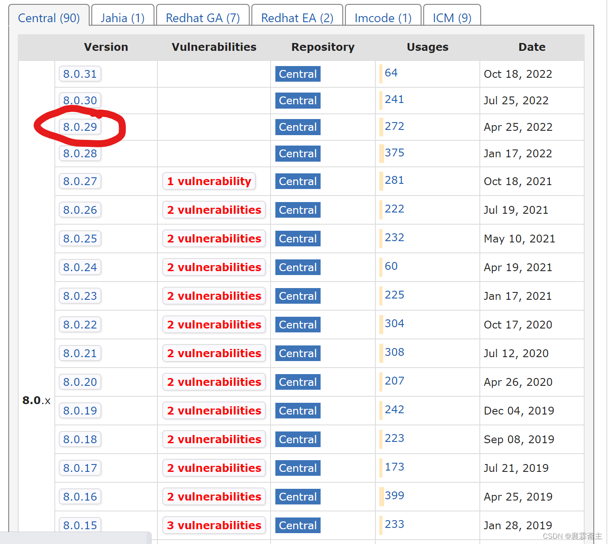Screen dimensions: 609x544
Task: Click the Central badge next to 8.0.31
Action: pos(298,74)
